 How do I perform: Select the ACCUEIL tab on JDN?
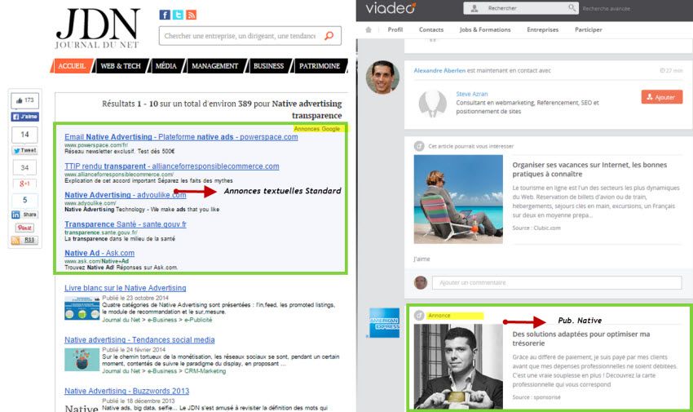(72, 66)
